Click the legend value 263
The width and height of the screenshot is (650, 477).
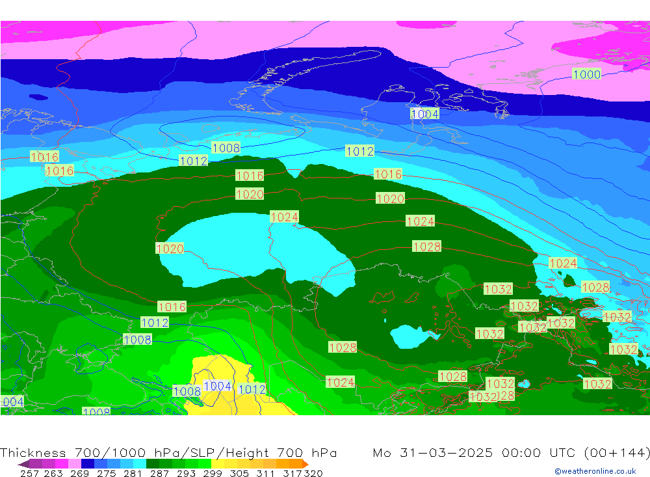point(53,473)
